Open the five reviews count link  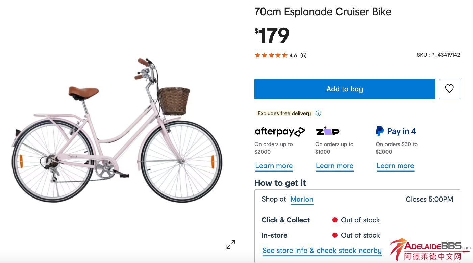(303, 55)
